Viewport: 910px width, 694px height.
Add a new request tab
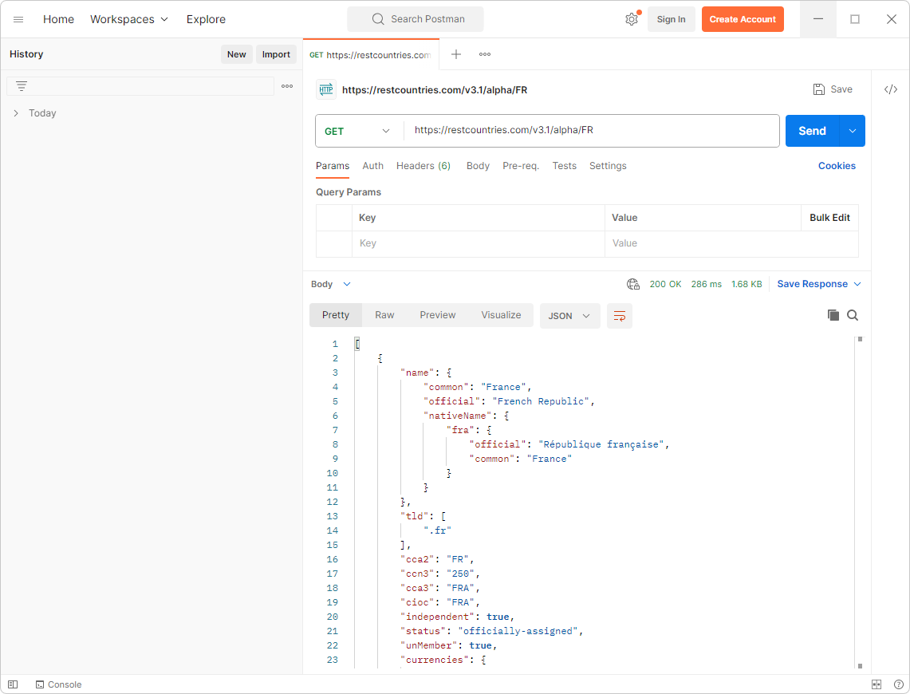[456, 54]
